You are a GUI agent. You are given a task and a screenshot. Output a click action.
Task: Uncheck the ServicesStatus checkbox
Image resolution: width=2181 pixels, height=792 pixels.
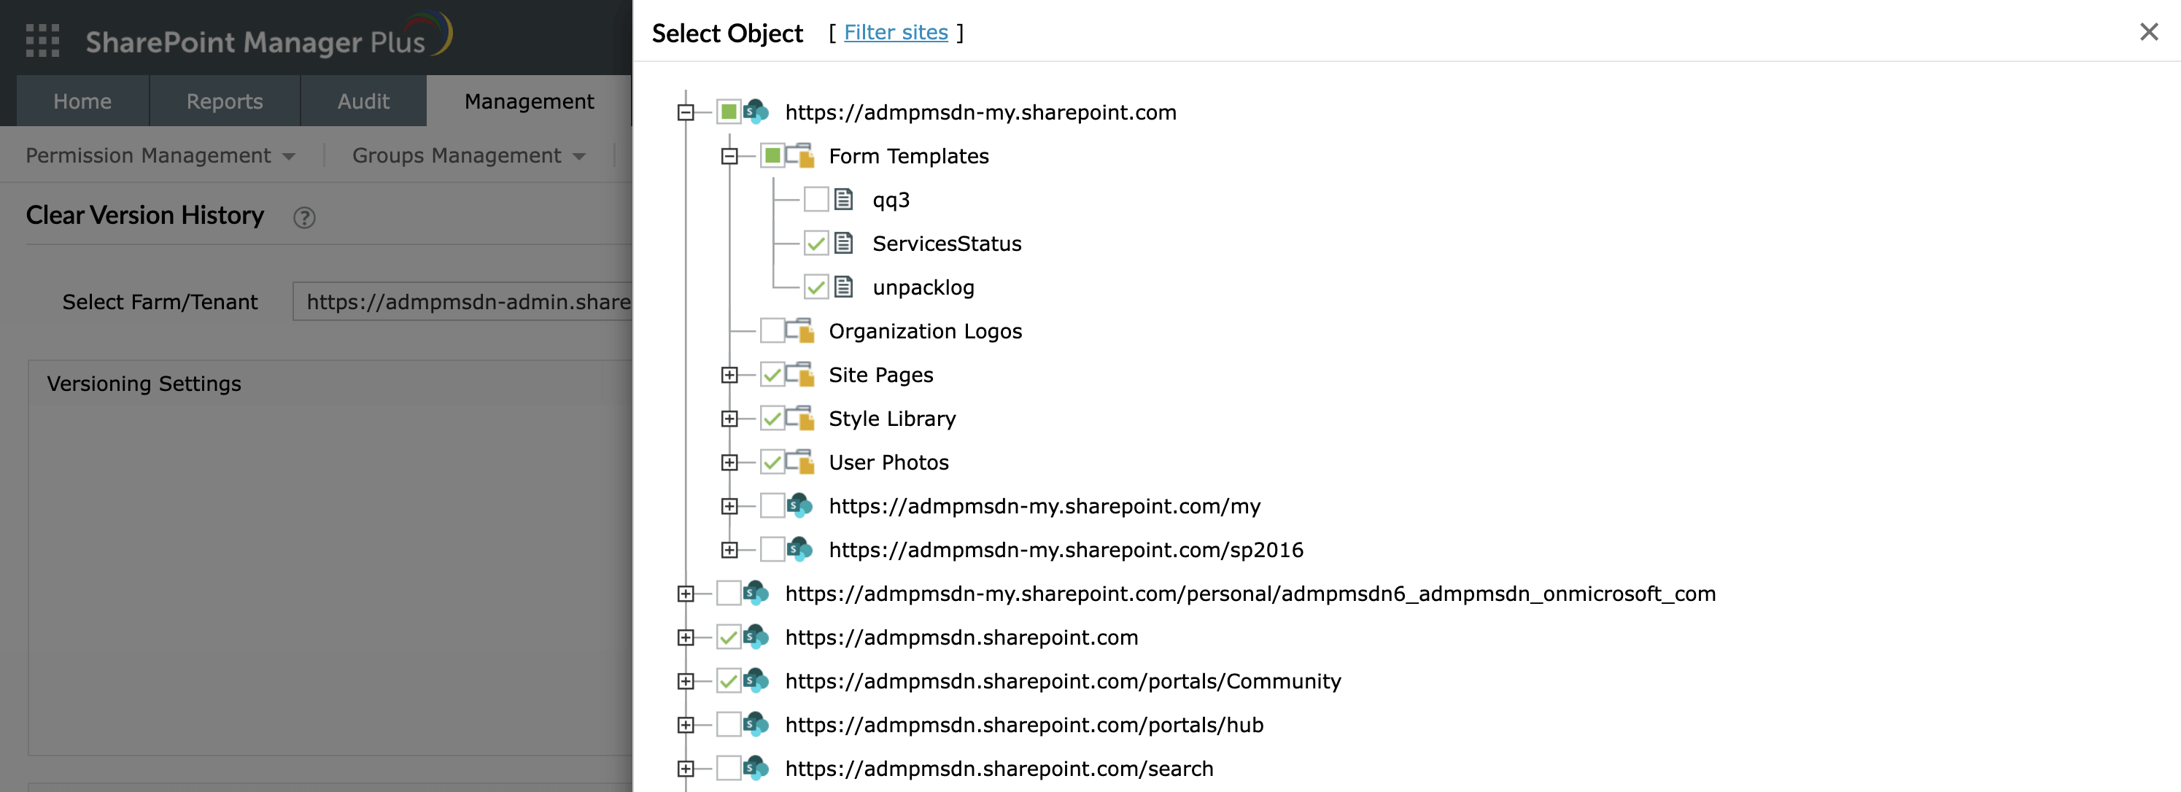(816, 244)
